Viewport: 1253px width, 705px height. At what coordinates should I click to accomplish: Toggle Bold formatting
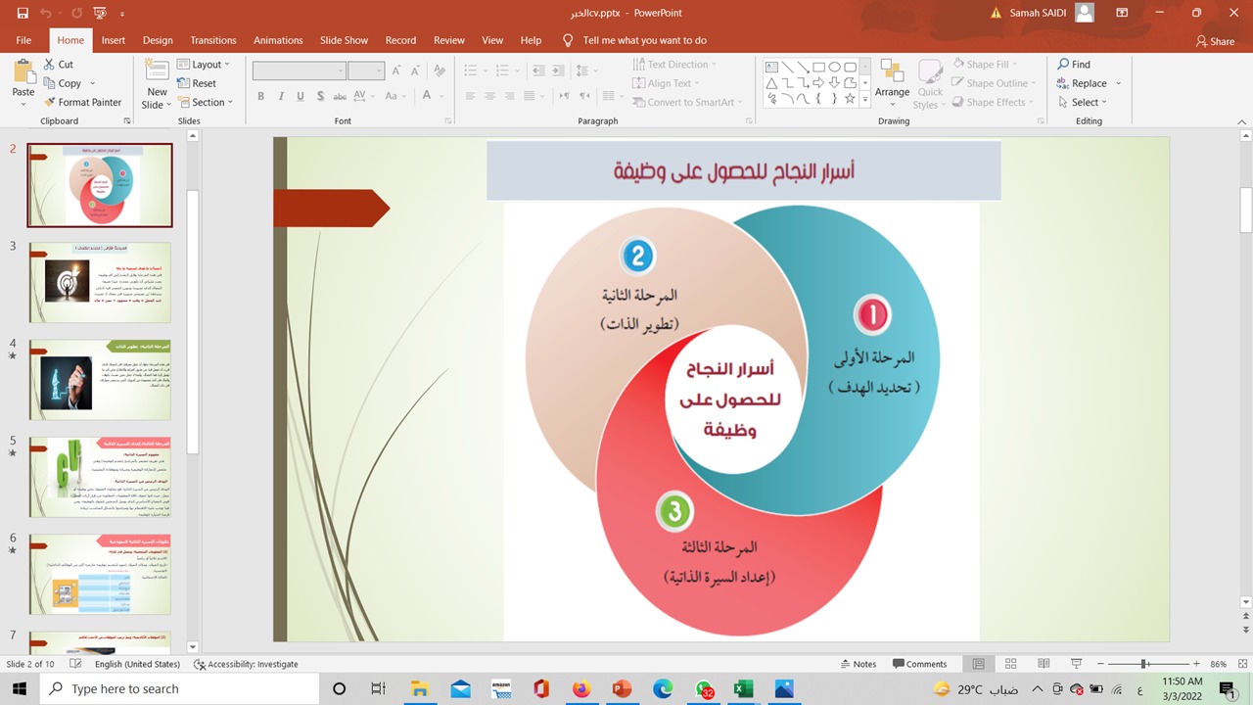coord(260,97)
